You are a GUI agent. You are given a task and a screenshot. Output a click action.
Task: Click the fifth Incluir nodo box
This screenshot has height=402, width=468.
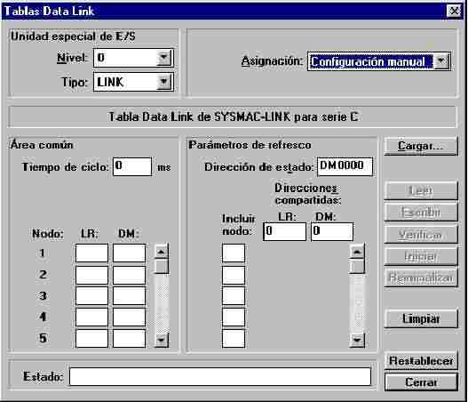click(234, 338)
